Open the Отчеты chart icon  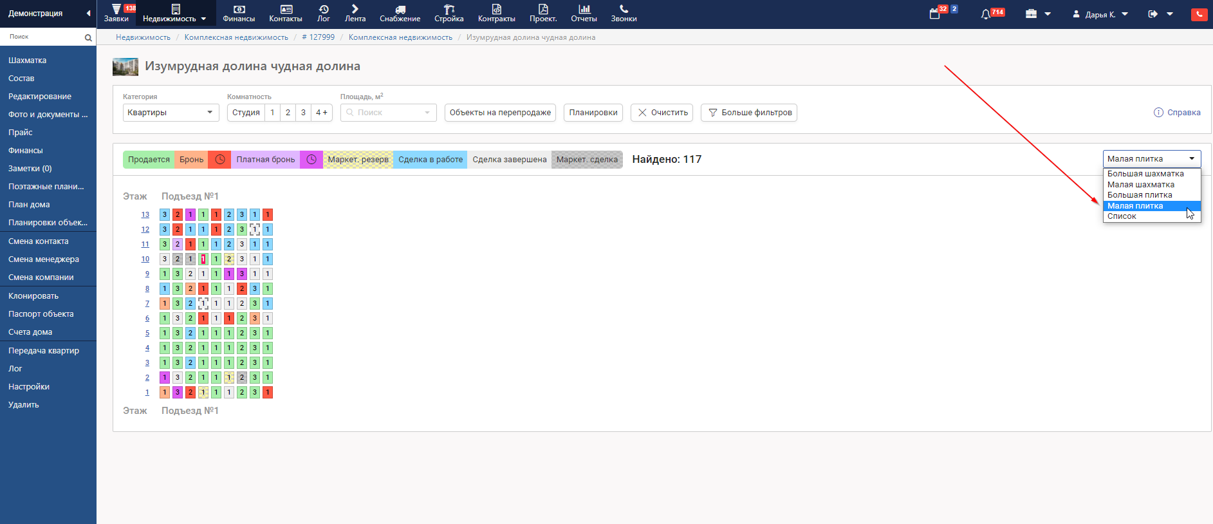(x=584, y=9)
